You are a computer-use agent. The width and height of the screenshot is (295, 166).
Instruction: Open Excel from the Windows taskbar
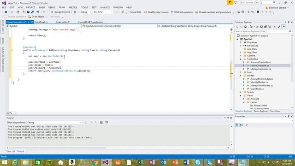pyautogui.click(x=141, y=162)
